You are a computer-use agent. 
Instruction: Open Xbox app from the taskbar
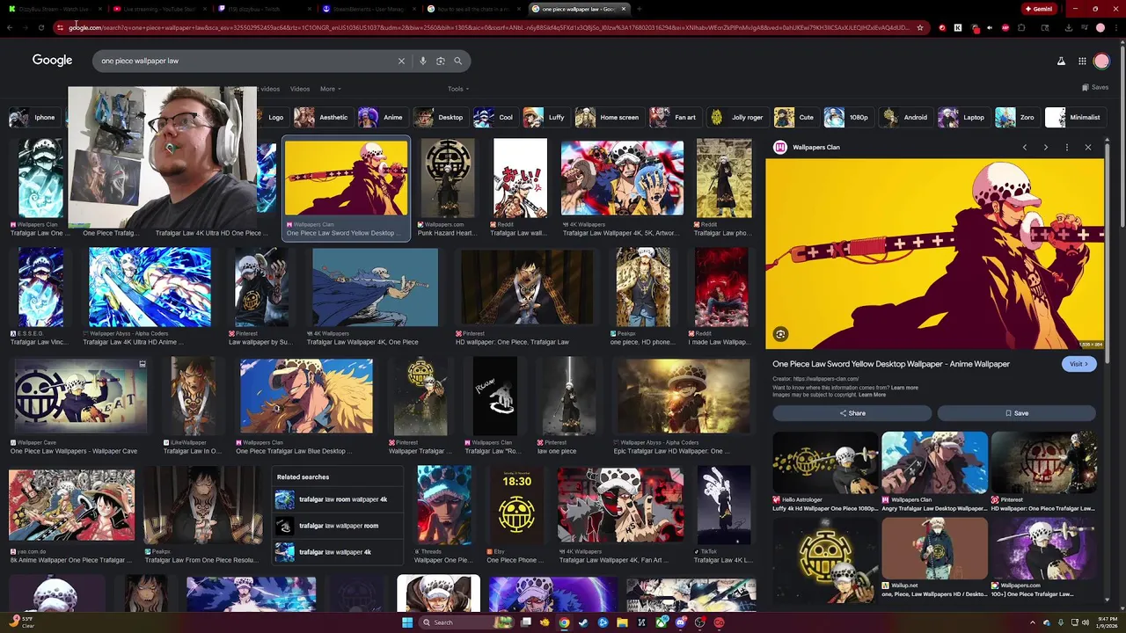coord(661,622)
